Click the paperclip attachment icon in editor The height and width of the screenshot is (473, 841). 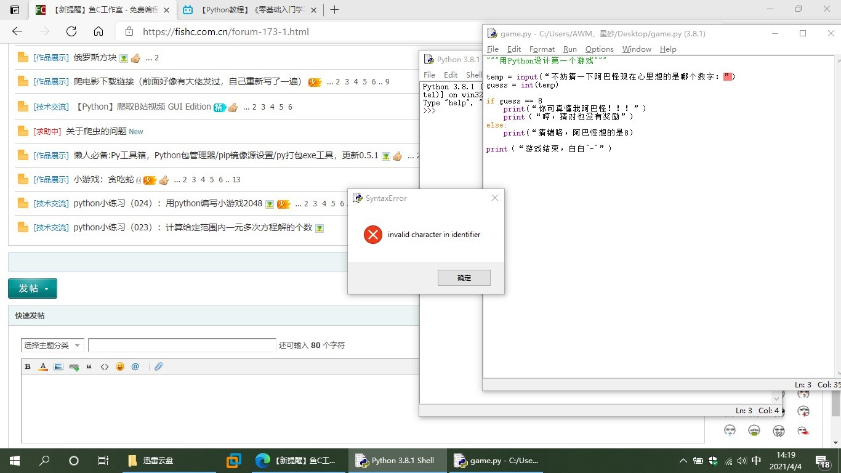click(x=158, y=366)
